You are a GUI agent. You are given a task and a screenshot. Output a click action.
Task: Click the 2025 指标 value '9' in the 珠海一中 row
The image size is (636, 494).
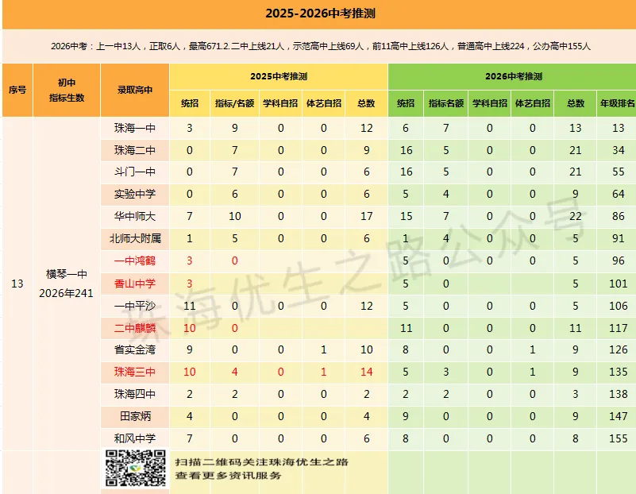pos(235,128)
